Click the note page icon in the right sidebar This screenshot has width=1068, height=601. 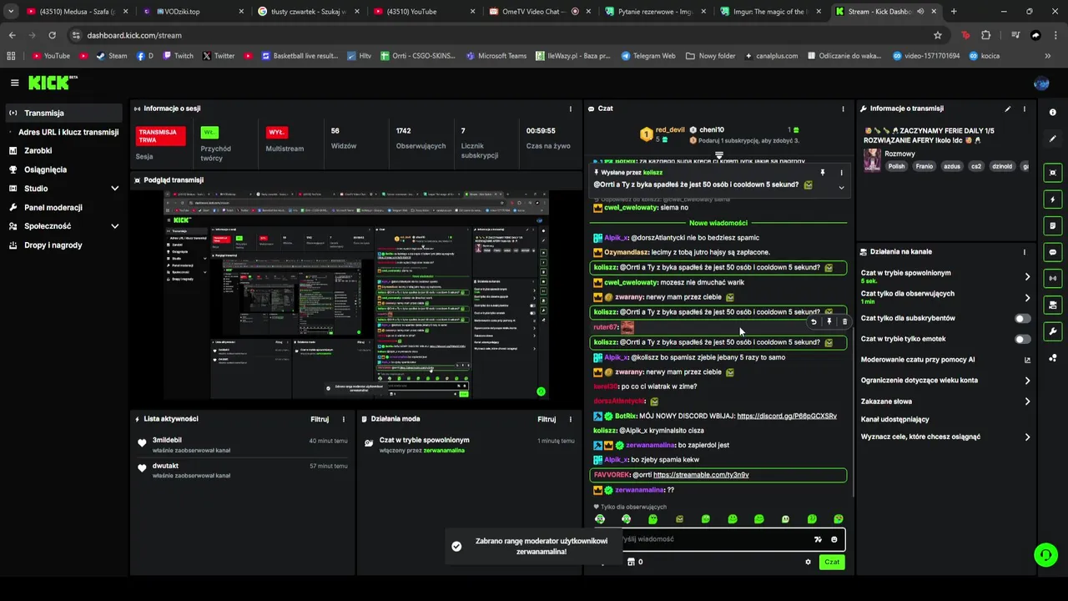1053,225
